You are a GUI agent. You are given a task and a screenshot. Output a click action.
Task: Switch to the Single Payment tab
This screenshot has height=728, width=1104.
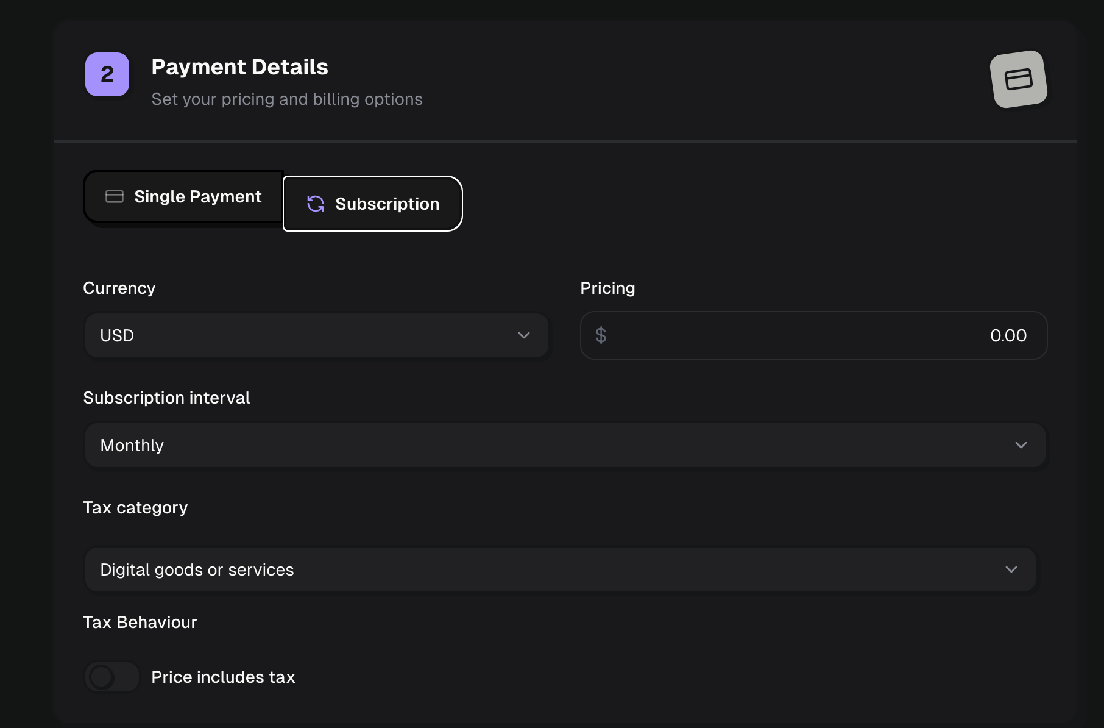(x=184, y=196)
